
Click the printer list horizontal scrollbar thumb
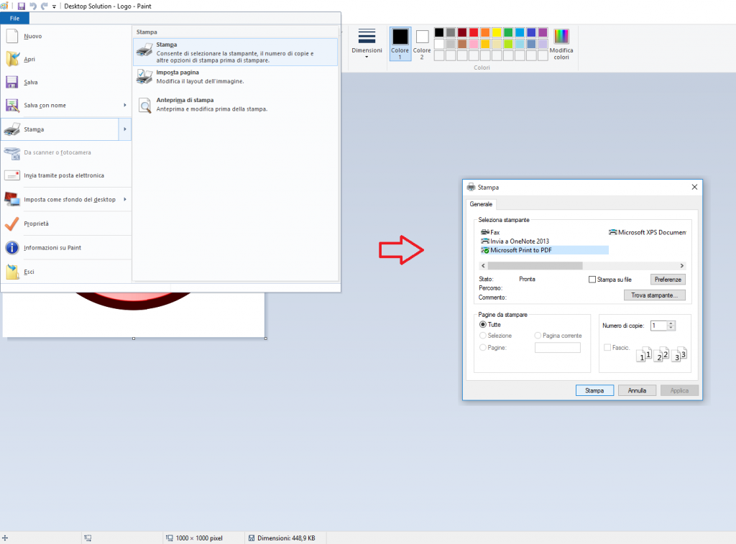(535, 266)
